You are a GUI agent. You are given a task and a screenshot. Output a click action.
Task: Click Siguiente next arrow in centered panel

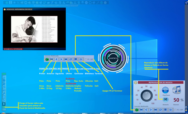click(61, 59)
